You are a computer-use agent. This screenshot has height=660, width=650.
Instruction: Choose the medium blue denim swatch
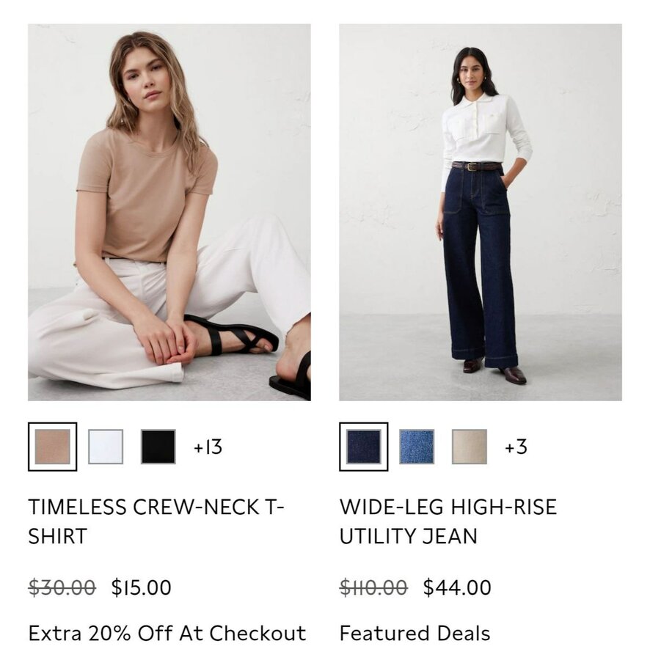417,447
